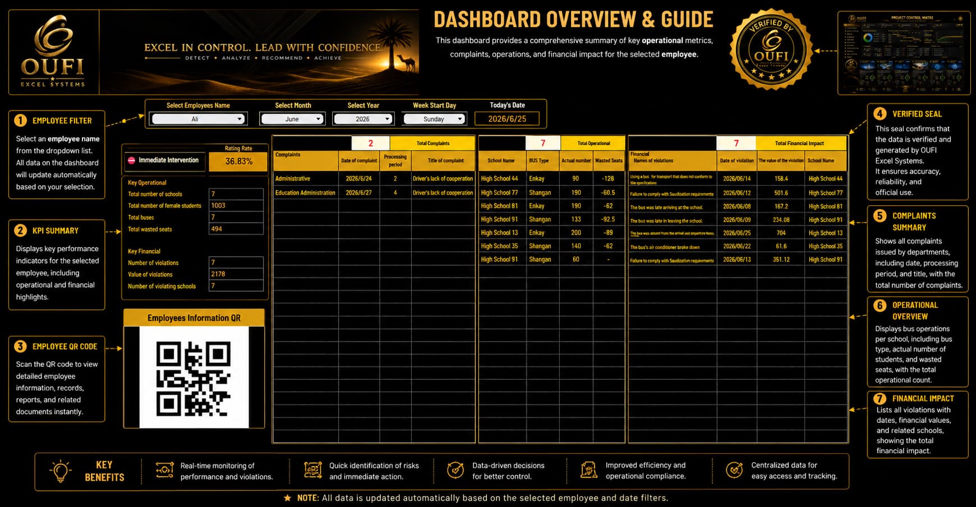Click the employee information QR code

coord(194,377)
